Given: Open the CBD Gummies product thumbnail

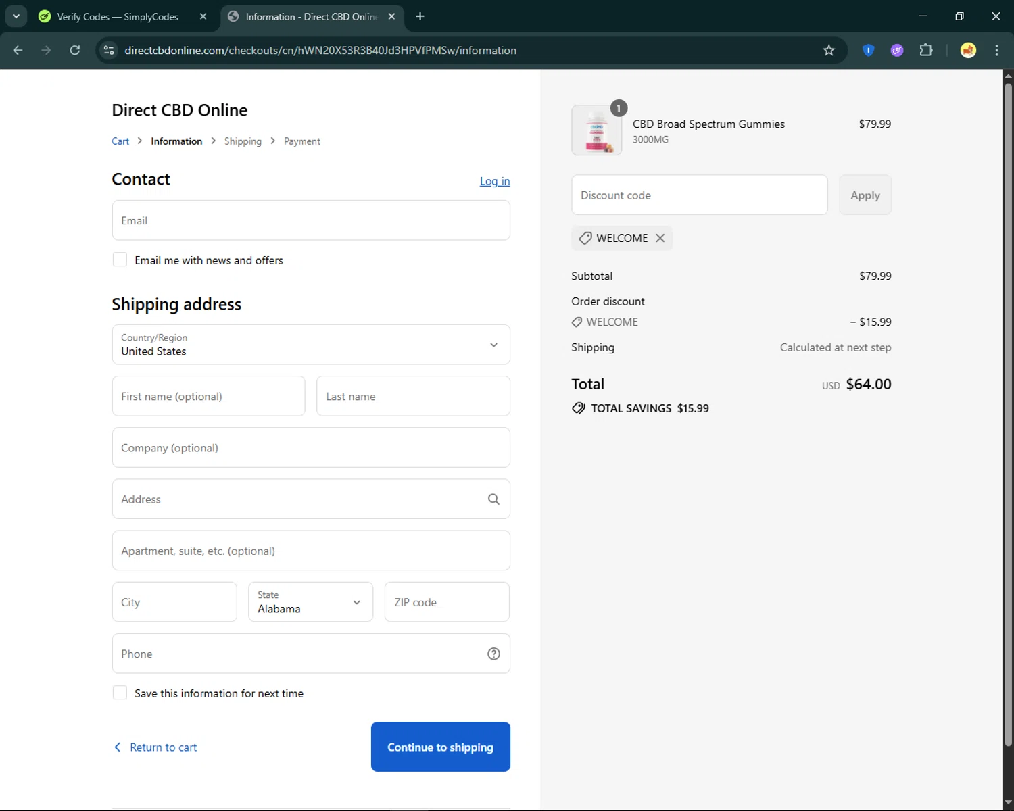Looking at the screenshot, I should (596, 130).
